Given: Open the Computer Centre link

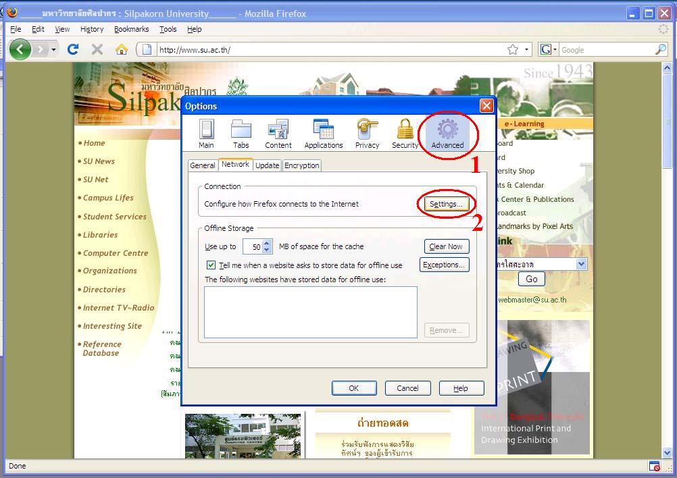Looking at the screenshot, I should tap(116, 253).
